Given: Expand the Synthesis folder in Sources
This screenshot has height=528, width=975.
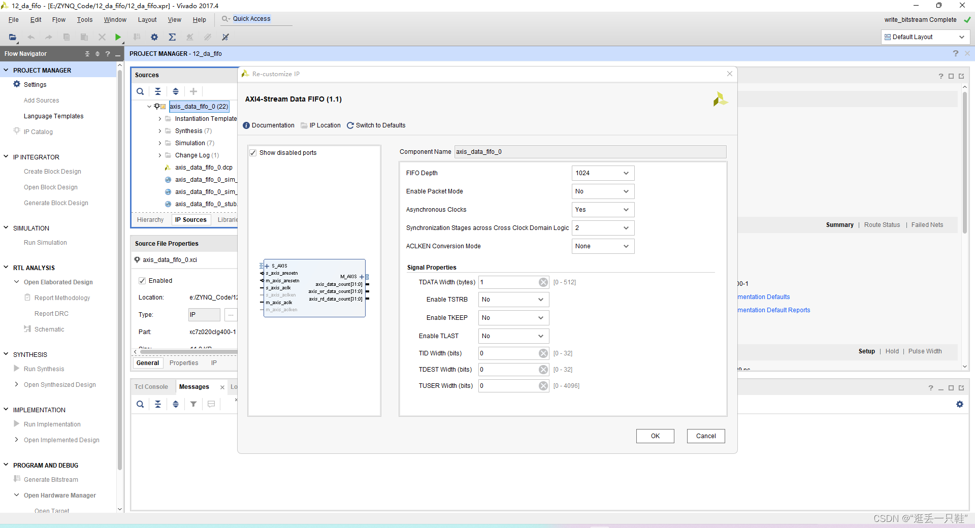Looking at the screenshot, I should pos(160,131).
